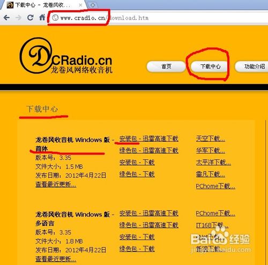Click 发布日期: 2012年4月22日 under 简体 version
The width and height of the screenshot is (268, 265).
pyautogui.click(x=71, y=175)
